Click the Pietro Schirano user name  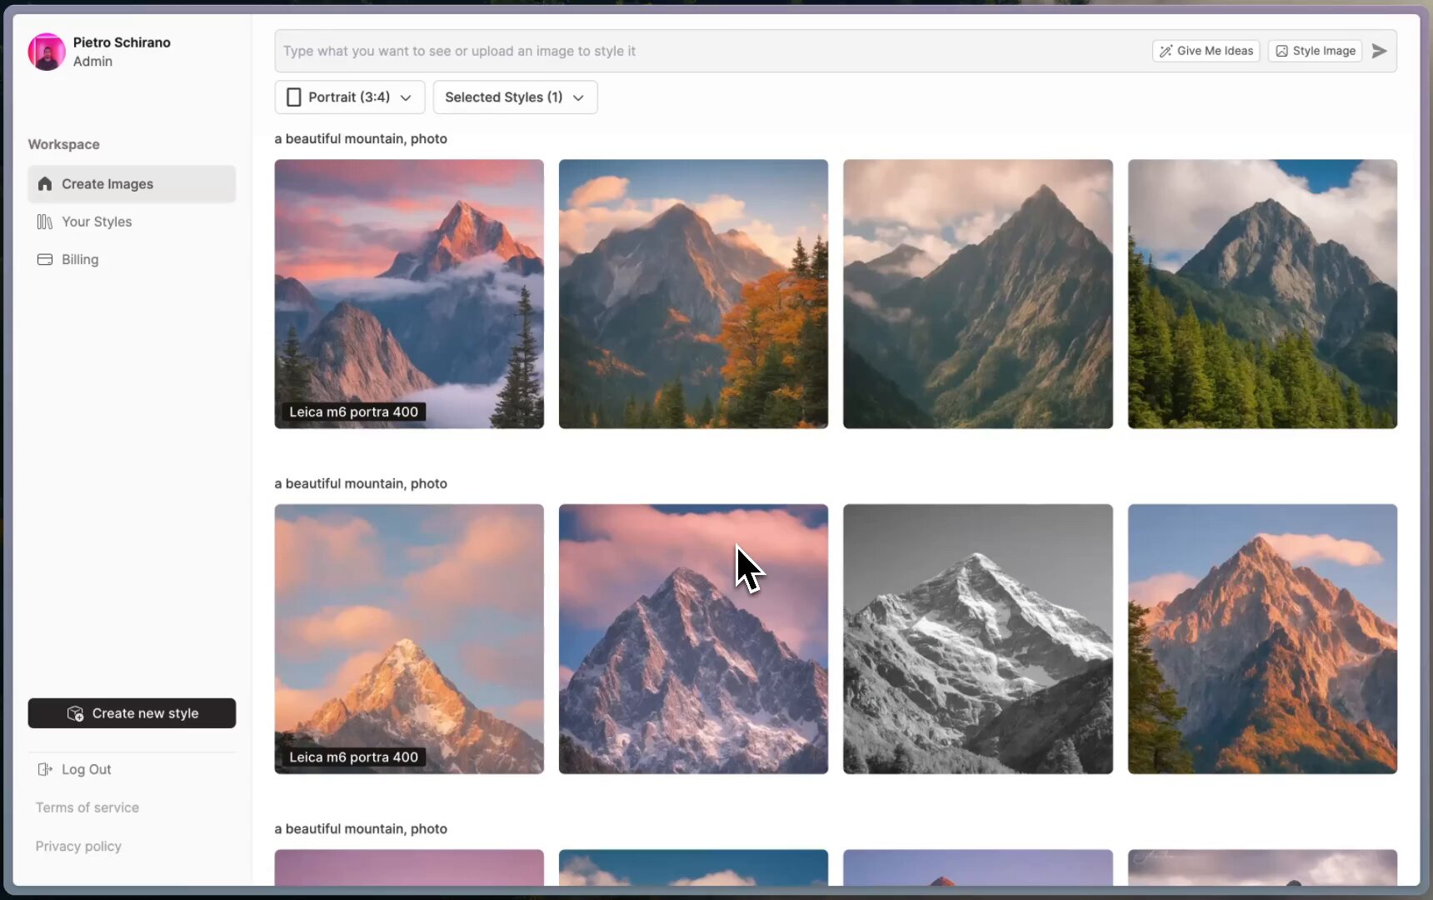[x=122, y=42]
